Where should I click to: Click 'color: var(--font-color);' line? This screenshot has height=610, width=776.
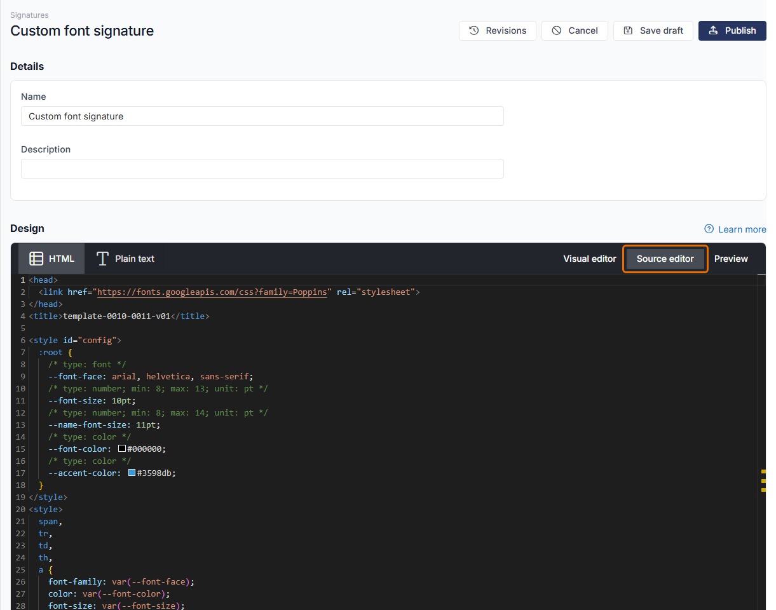coord(109,594)
